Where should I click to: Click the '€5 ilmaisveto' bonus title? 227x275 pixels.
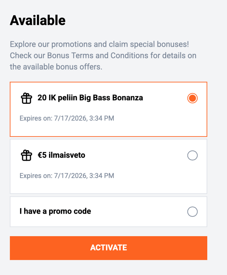tap(61, 155)
